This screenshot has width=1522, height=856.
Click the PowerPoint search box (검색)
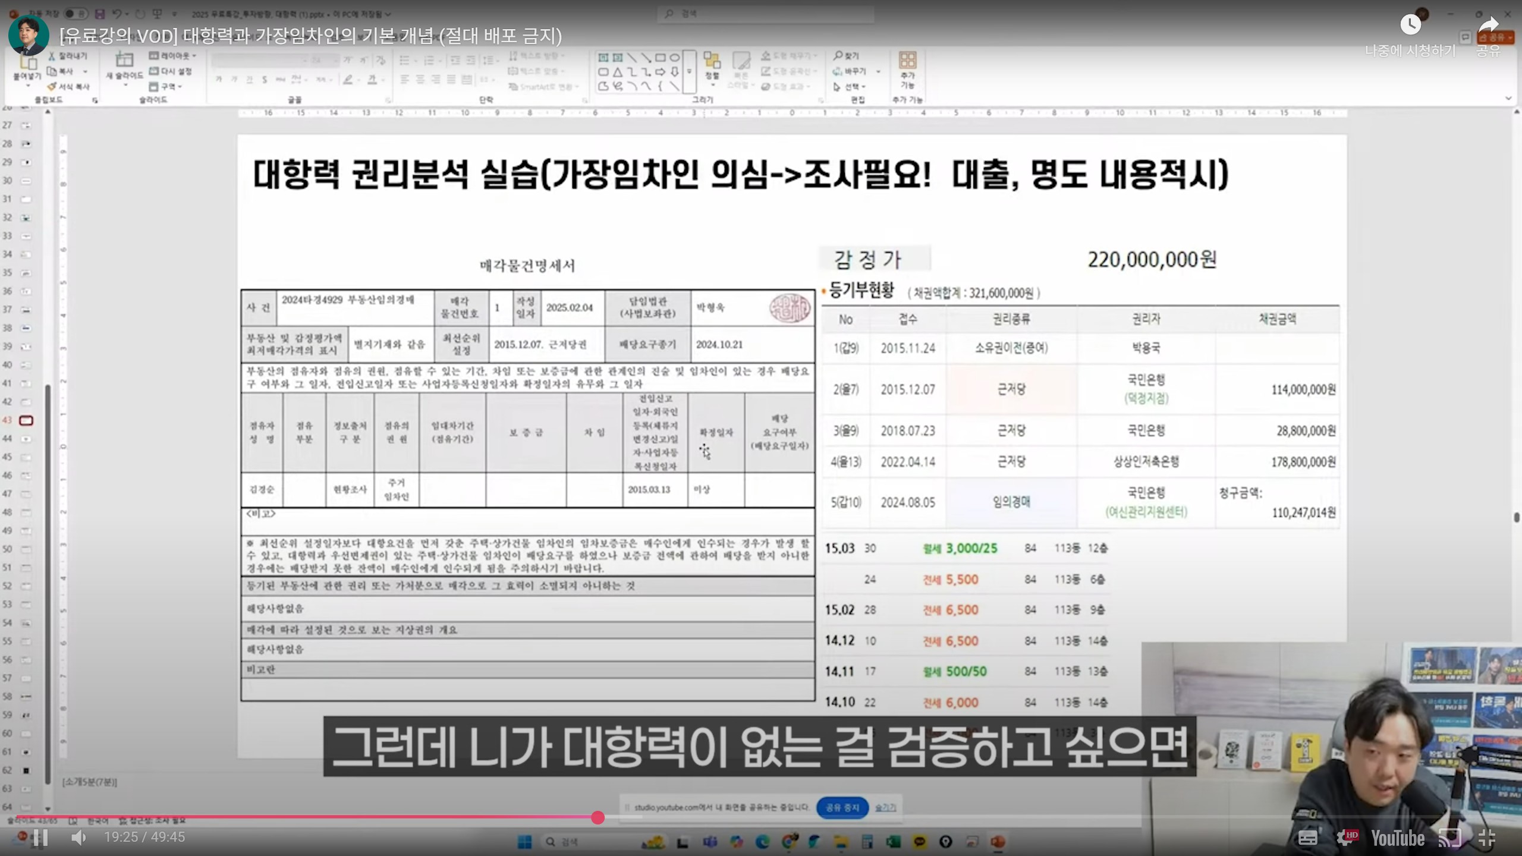click(766, 13)
